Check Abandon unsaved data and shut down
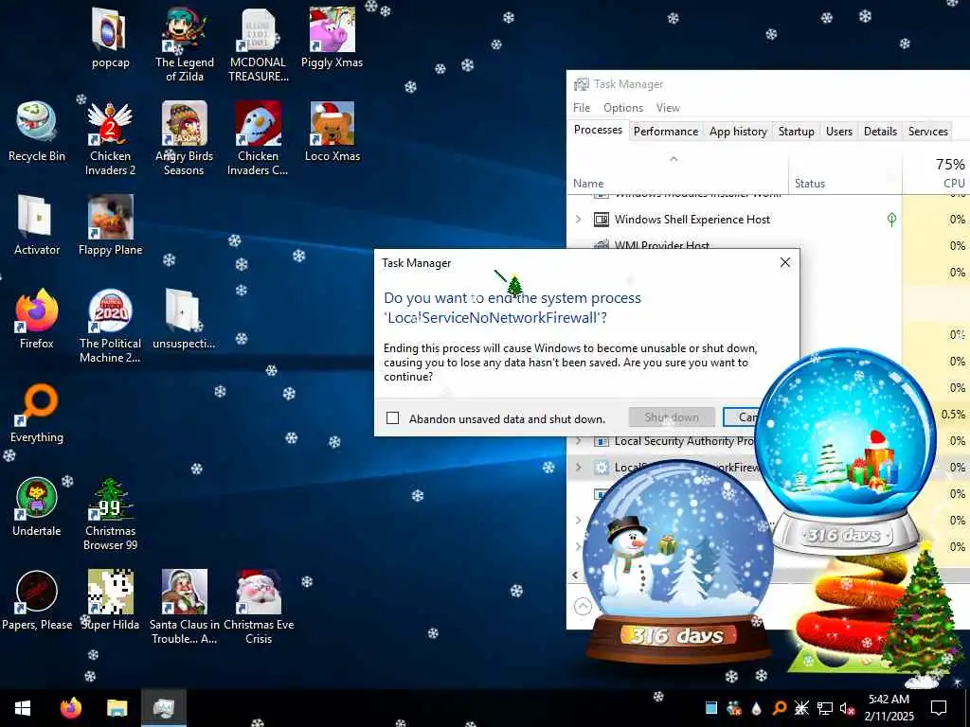The width and height of the screenshot is (970, 727). 392,418
